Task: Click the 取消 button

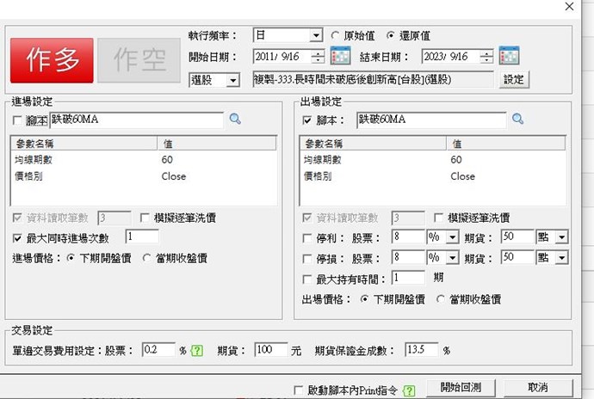Action: (x=537, y=388)
